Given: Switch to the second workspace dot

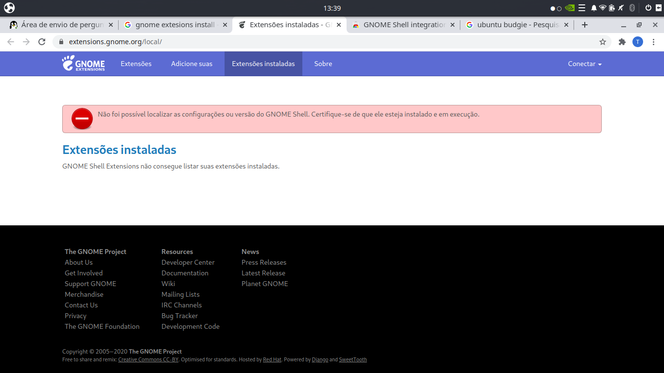Looking at the screenshot, I should click(559, 8).
